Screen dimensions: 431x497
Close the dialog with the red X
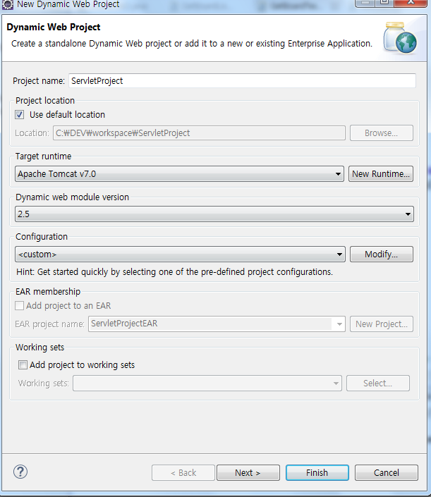(x=411, y=3)
